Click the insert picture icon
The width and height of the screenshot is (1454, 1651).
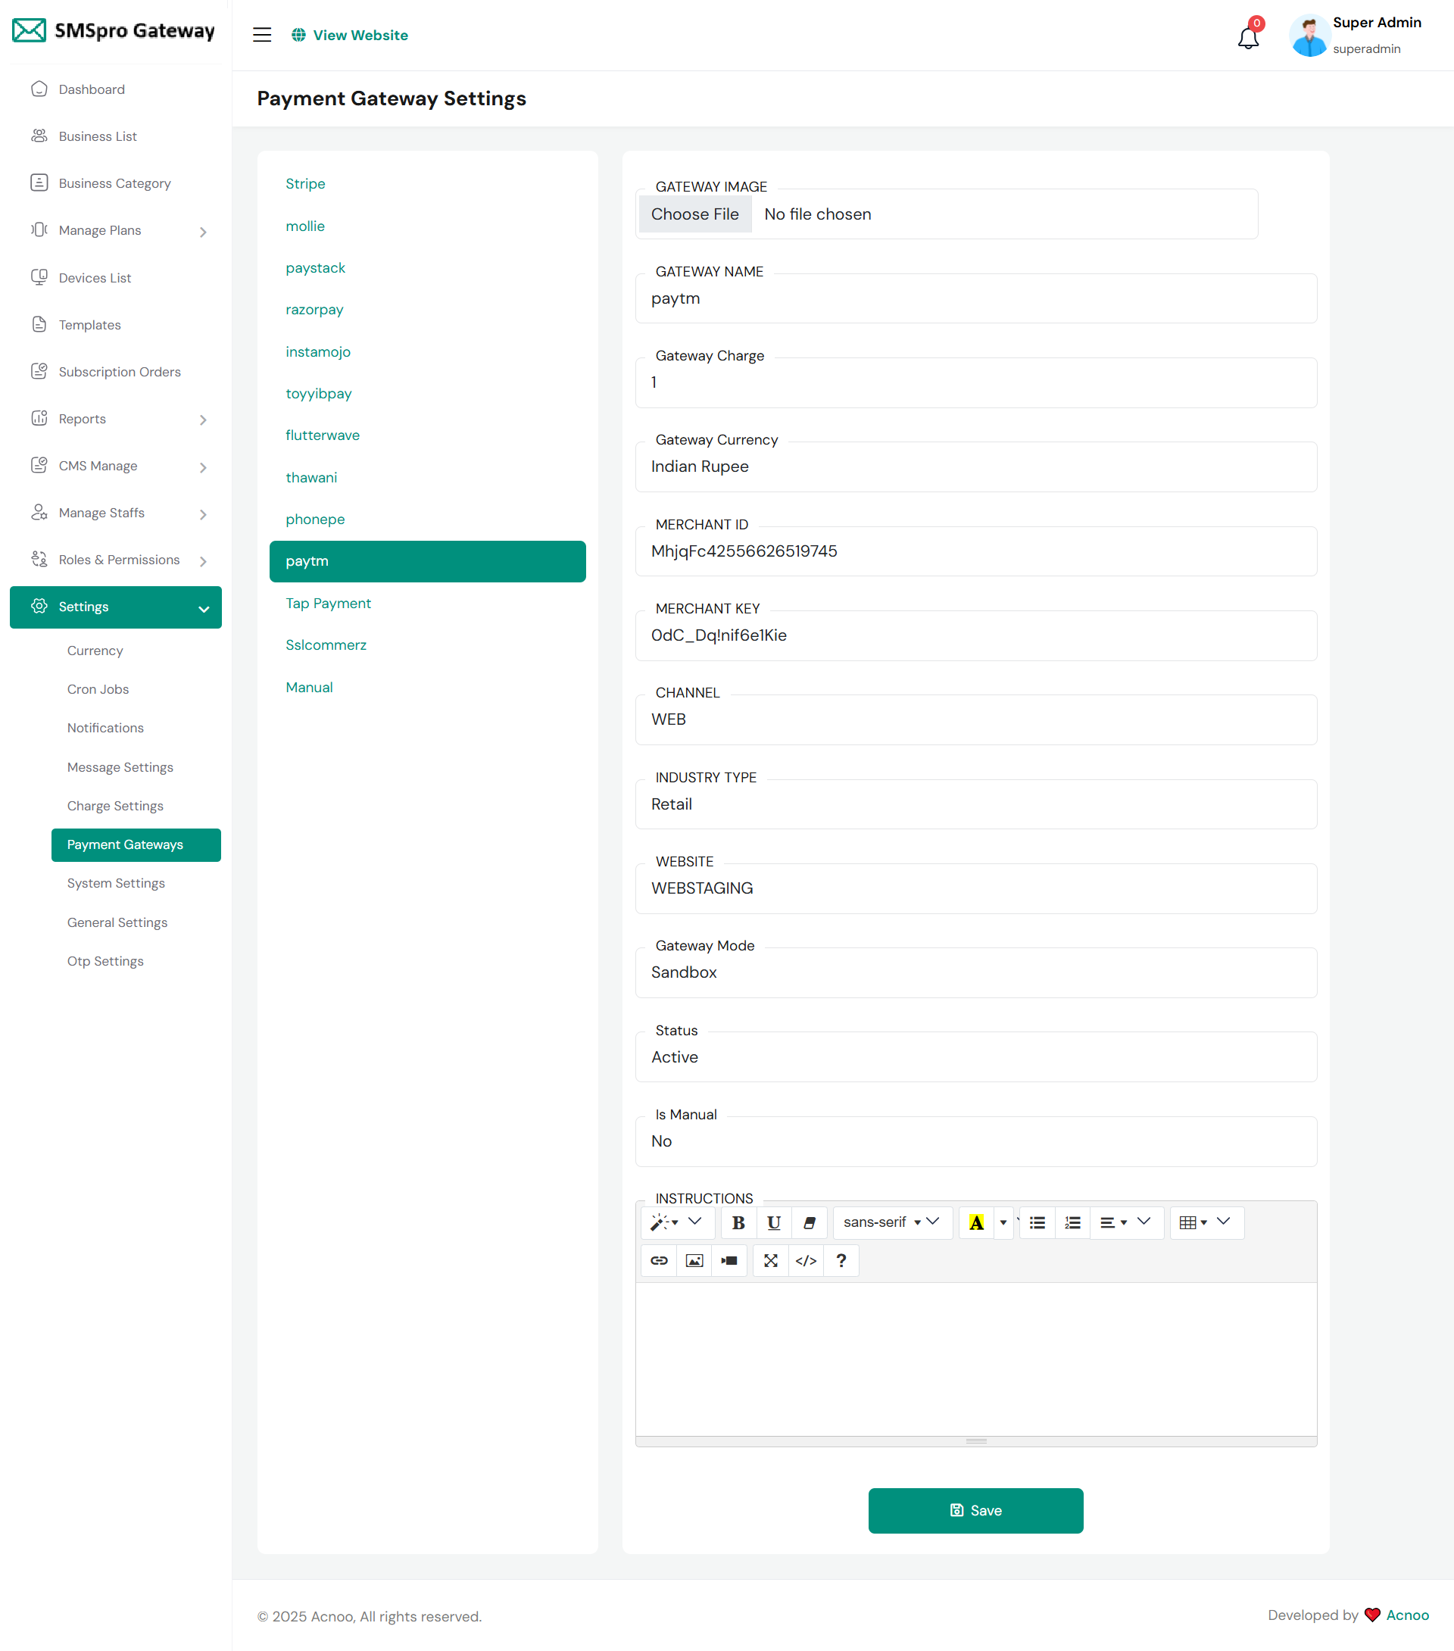click(x=694, y=1260)
